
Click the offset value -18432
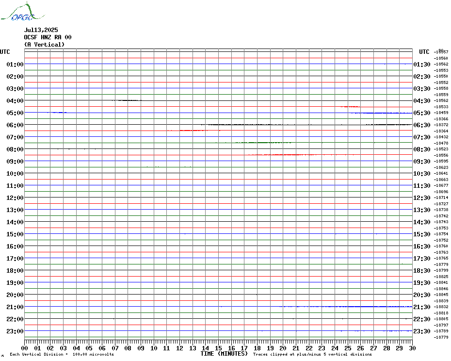(441, 137)
